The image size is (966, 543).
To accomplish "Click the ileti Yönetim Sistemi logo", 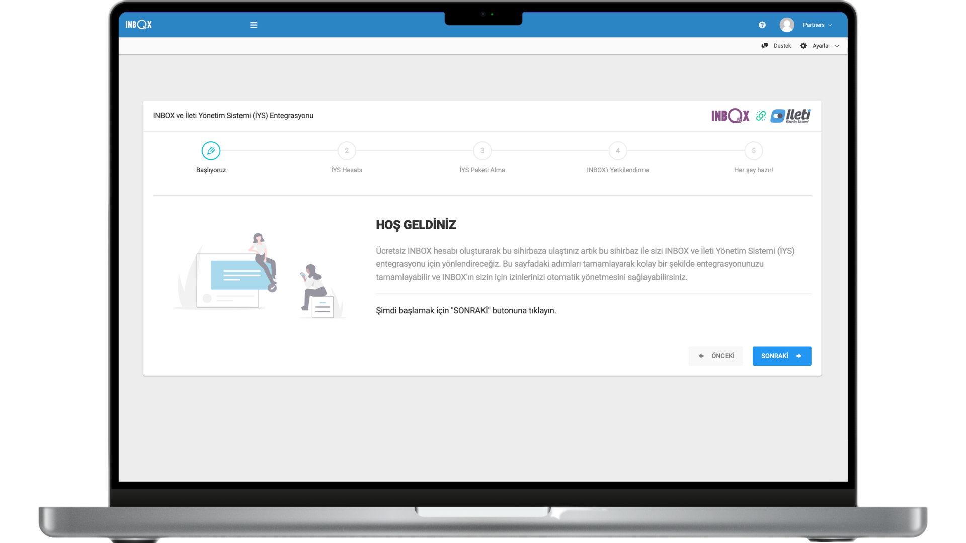I will pos(790,116).
